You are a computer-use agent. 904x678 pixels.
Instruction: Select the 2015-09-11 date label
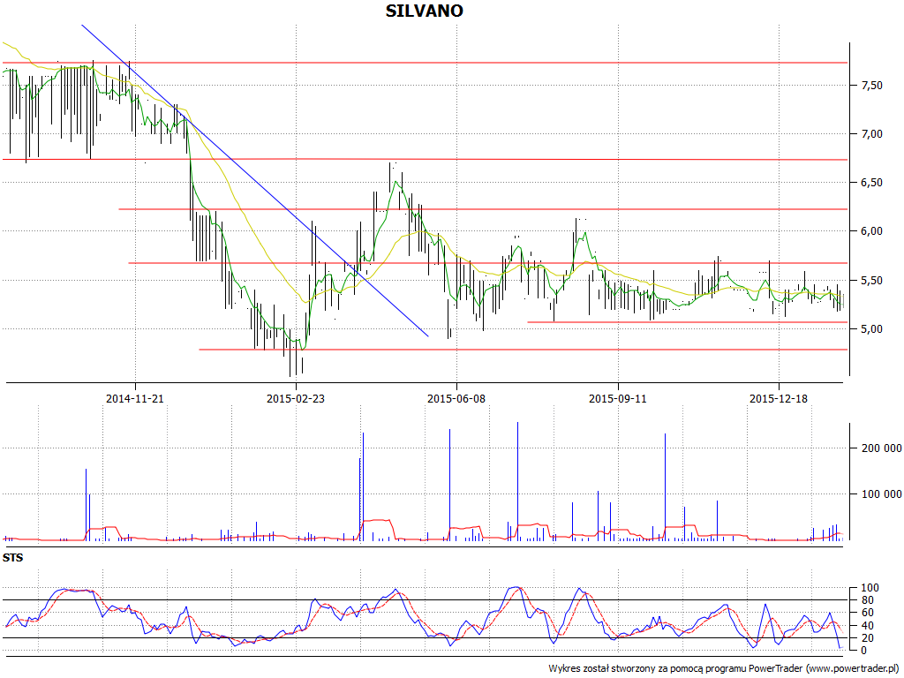click(x=617, y=398)
